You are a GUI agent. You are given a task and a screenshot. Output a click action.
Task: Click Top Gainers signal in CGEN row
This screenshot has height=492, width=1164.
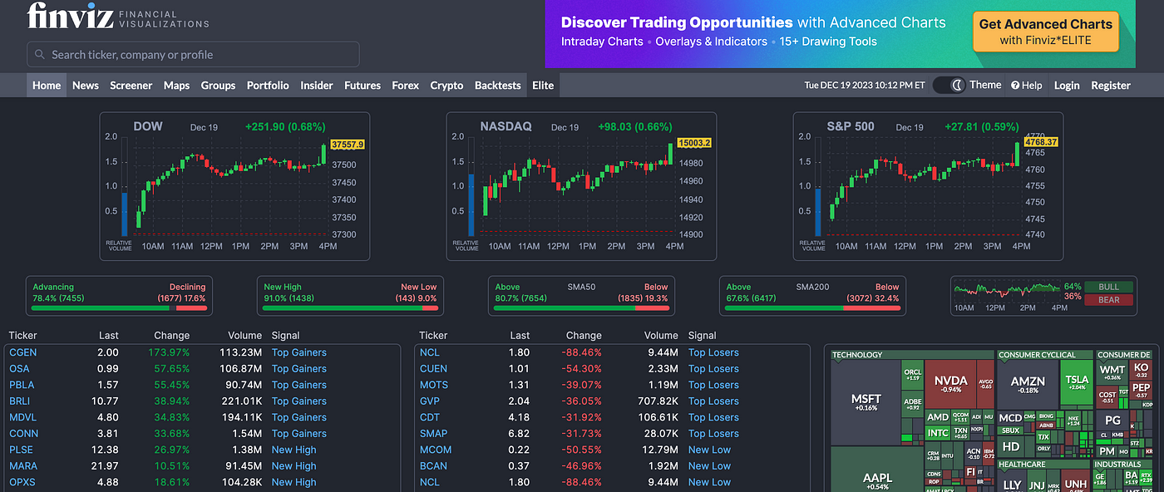[299, 352]
